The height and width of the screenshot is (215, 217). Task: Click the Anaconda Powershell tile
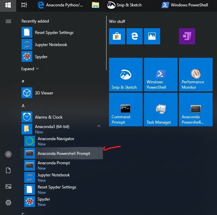point(196,110)
